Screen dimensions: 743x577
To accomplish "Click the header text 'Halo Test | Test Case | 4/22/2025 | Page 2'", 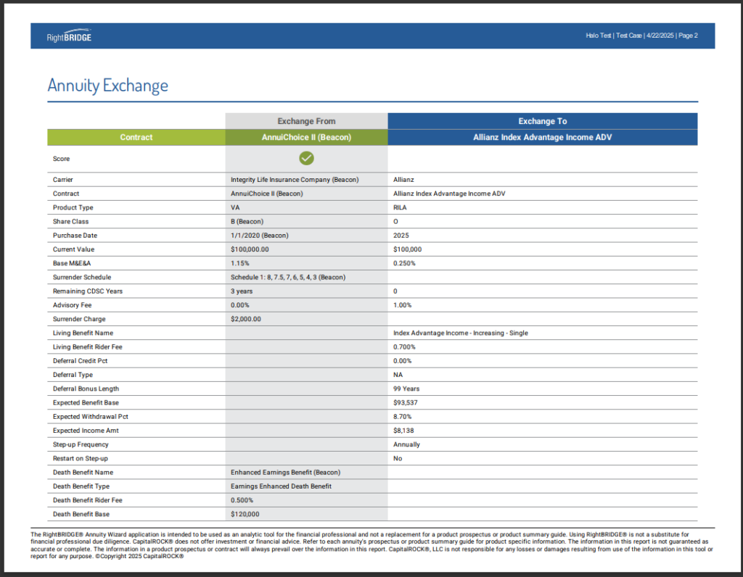I will (641, 36).
